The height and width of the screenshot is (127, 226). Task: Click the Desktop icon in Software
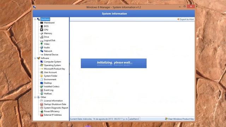(x=42, y=83)
